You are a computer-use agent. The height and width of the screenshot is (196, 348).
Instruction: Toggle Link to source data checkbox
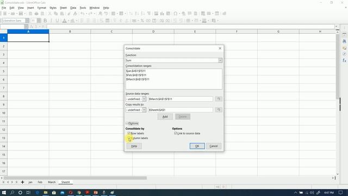[175, 133]
